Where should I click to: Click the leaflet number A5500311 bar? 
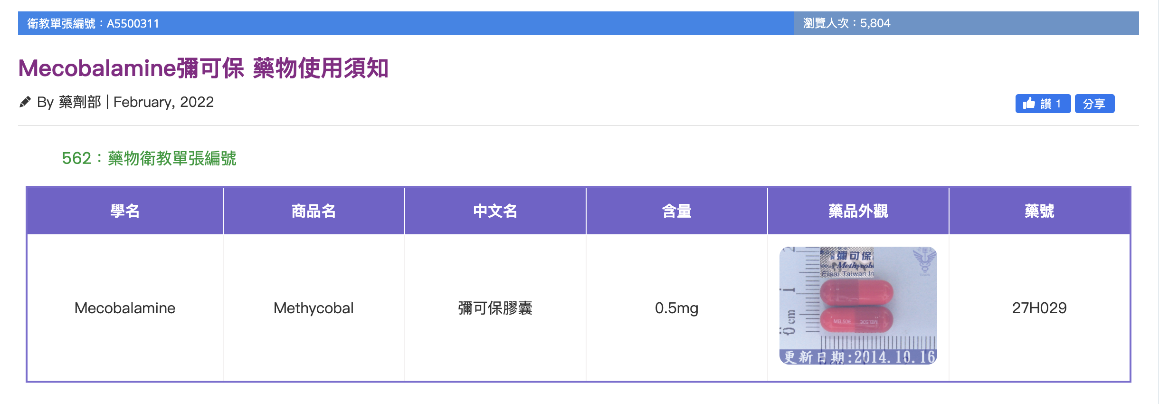pyautogui.click(x=406, y=23)
